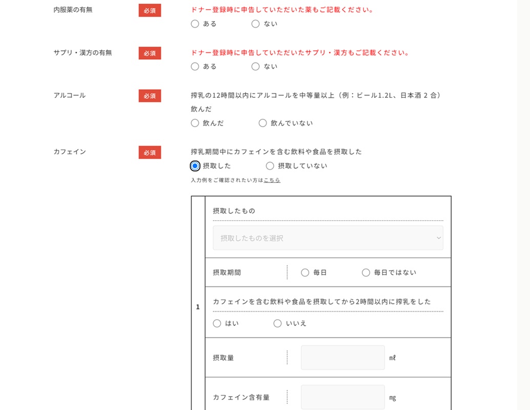Click the 必須 badge beside カフェイン
The width and height of the screenshot is (530, 410).
(150, 152)
